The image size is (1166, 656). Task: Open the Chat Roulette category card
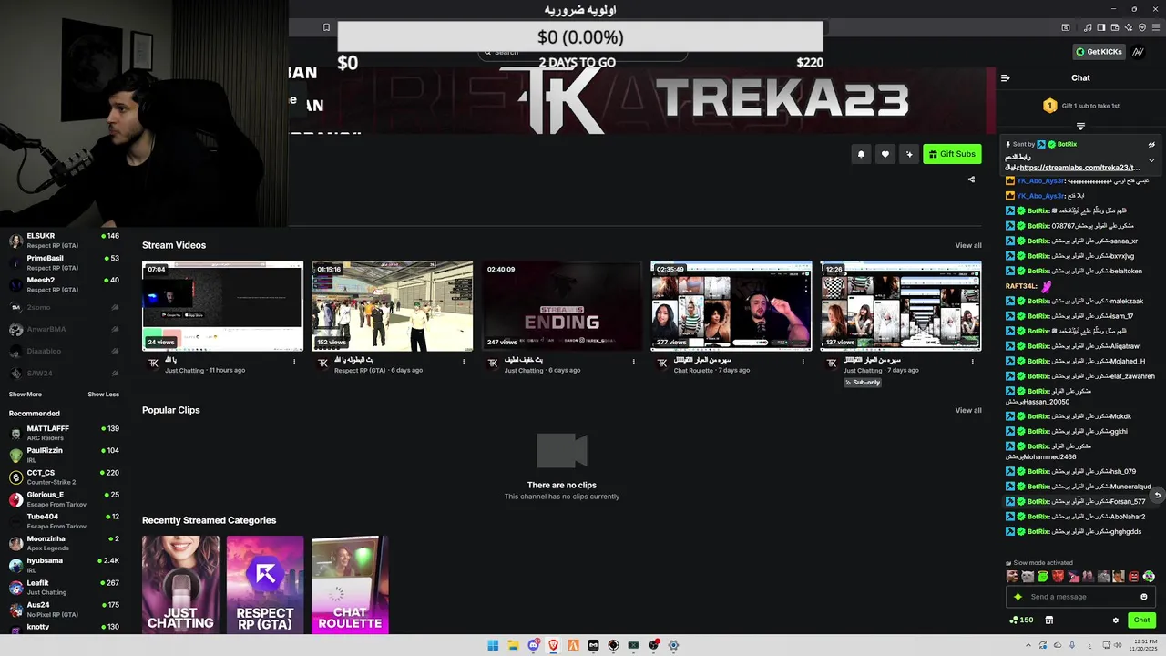click(350, 584)
